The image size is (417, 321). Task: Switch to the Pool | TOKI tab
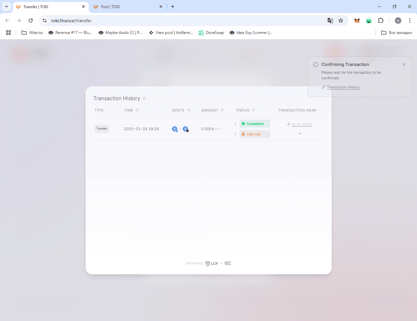tap(128, 7)
